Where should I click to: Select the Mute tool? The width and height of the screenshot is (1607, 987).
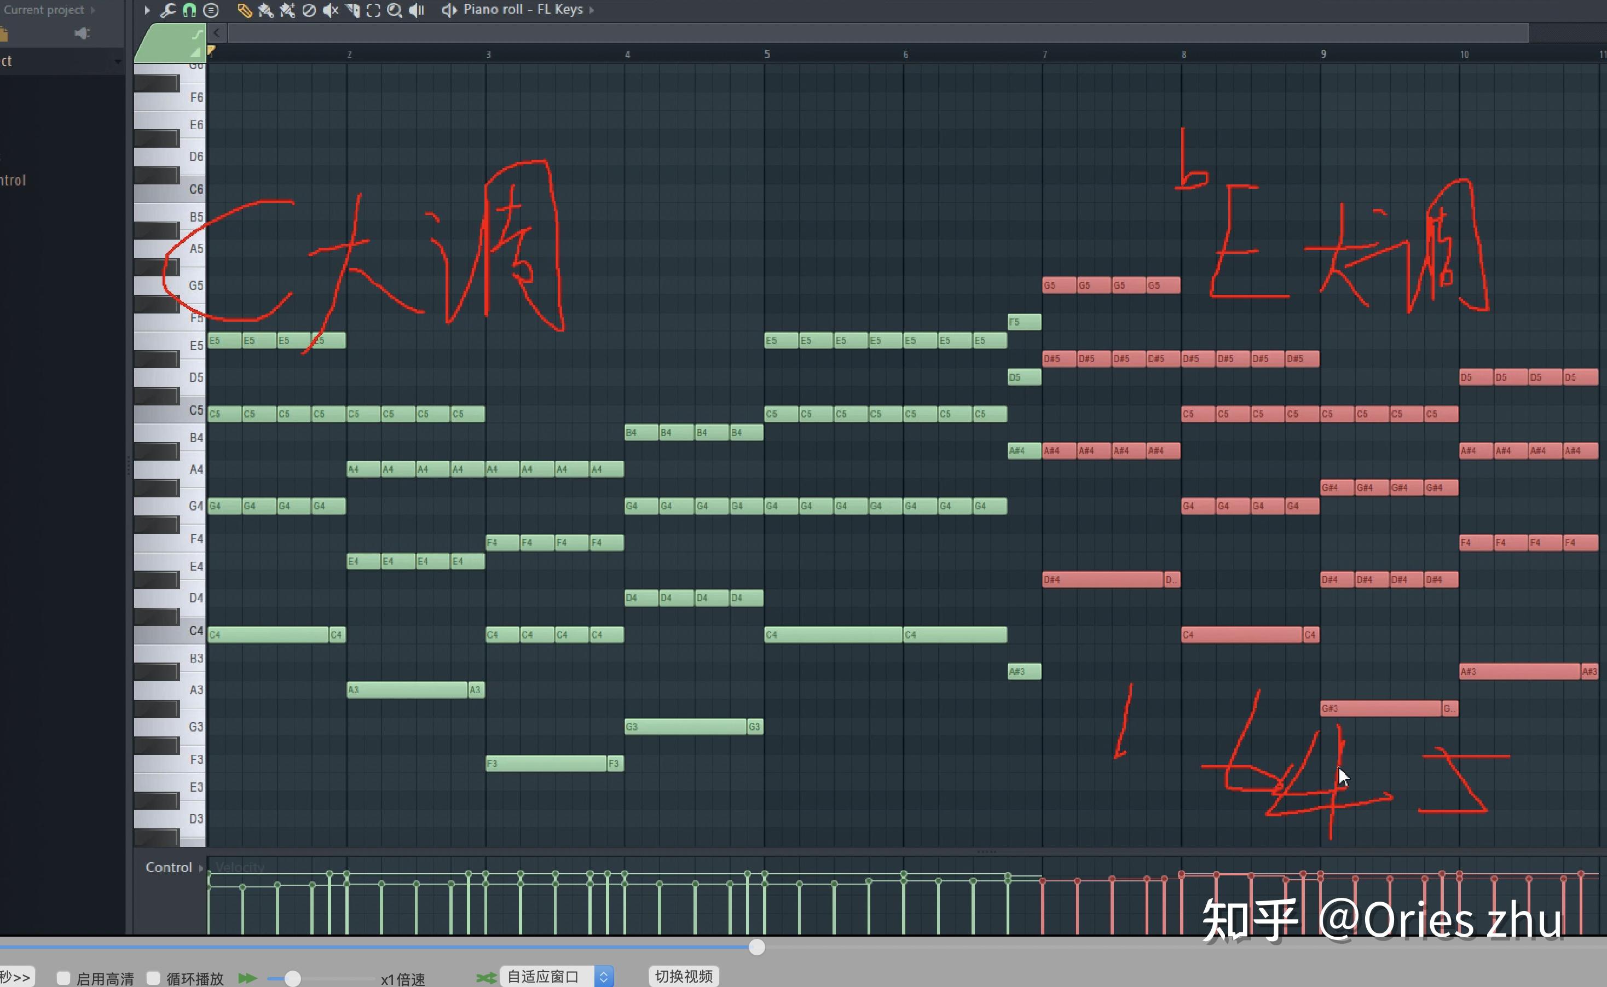[331, 10]
